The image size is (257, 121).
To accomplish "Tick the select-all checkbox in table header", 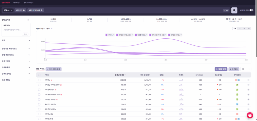I will pos(39,75).
